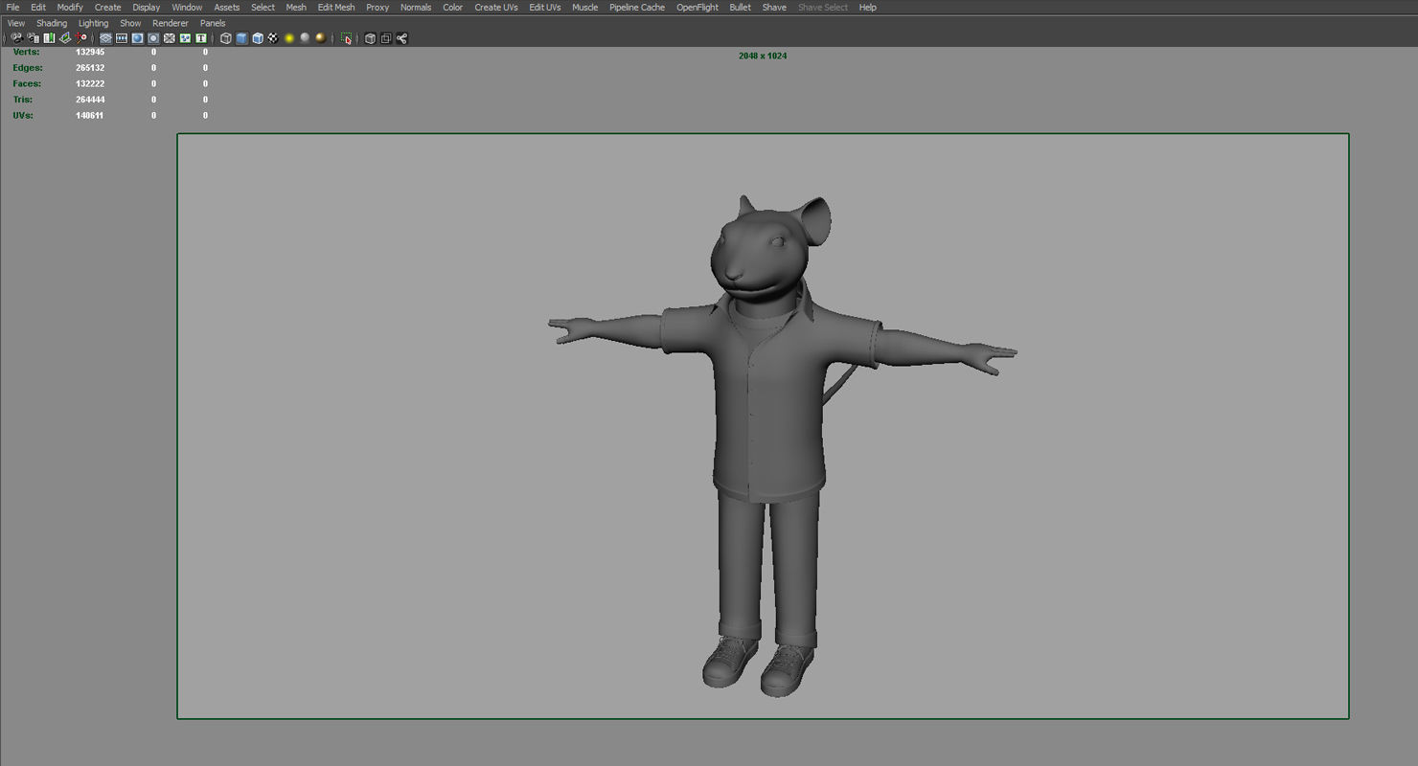Click the character's left sneaker
Viewport: 1418px width, 766px height.
tap(788, 669)
